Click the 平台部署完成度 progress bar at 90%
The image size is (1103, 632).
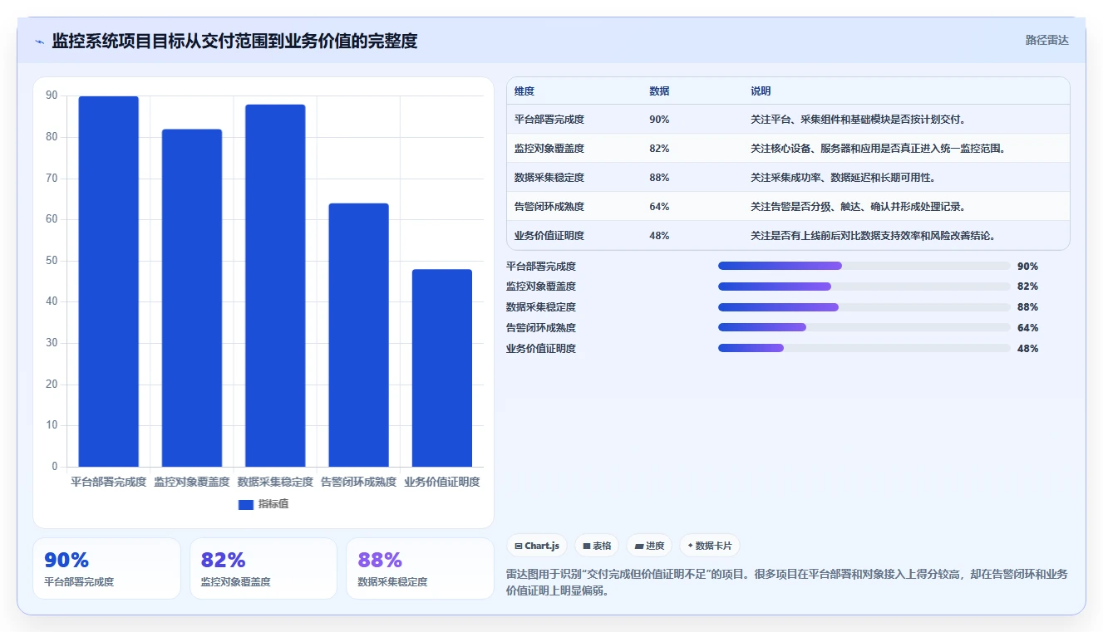[x=864, y=266]
